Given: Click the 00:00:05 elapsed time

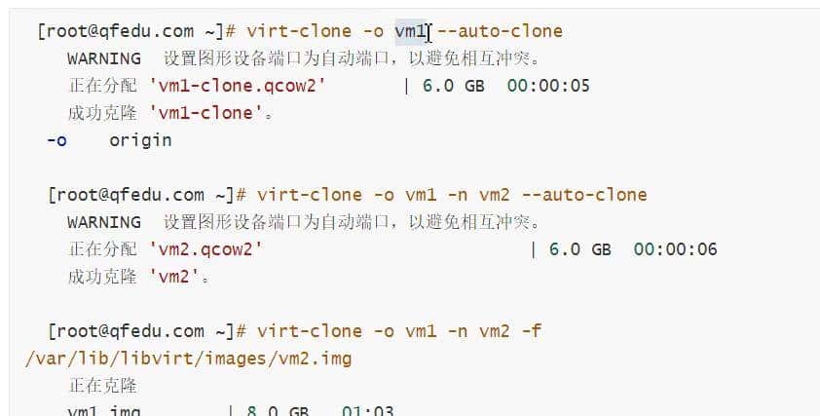Looking at the screenshot, I should pos(548,86).
